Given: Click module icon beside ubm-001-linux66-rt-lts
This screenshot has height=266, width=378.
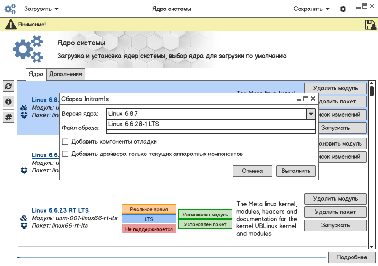Looking at the screenshot, I should 24,218.
